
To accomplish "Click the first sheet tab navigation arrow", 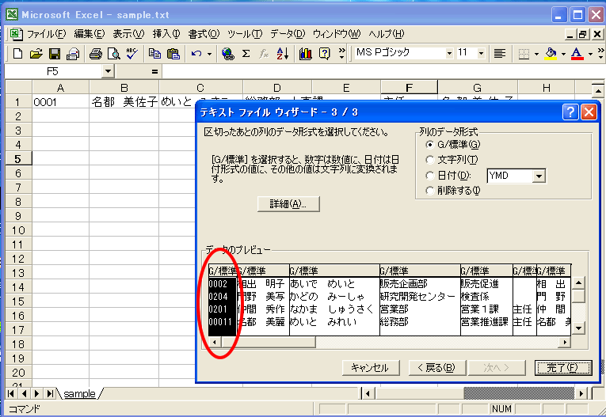I will [11, 394].
